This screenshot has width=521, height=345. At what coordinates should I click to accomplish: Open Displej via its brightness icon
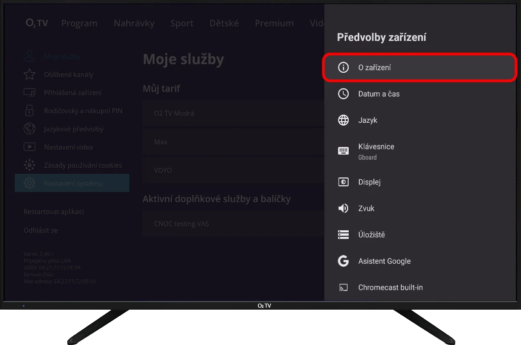pyautogui.click(x=343, y=182)
